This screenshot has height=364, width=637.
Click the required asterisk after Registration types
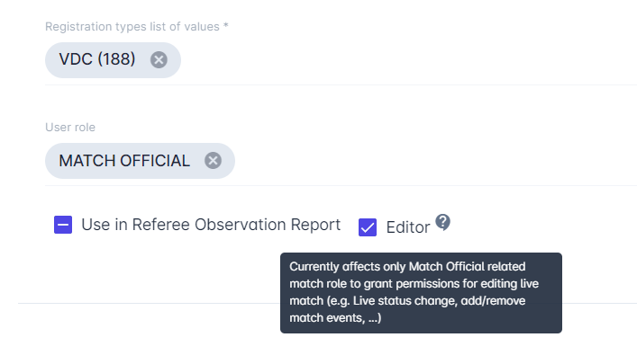(x=226, y=26)
